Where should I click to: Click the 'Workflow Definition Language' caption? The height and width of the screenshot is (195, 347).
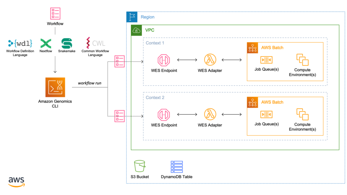(x=20, y=53)
